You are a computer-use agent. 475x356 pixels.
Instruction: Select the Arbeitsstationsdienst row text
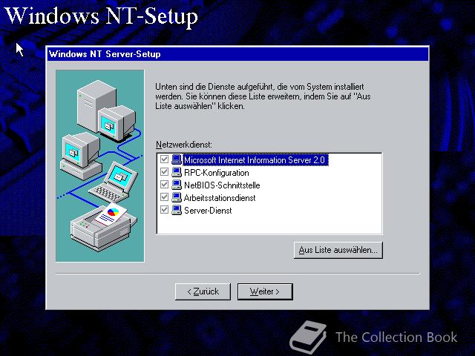220,198
